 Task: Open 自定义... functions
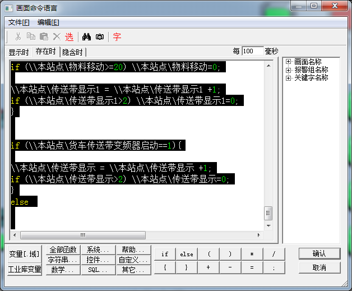click(133, 260)
